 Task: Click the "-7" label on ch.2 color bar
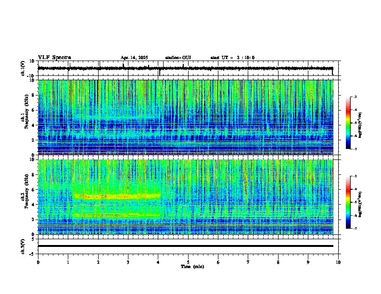coord(355,228)
